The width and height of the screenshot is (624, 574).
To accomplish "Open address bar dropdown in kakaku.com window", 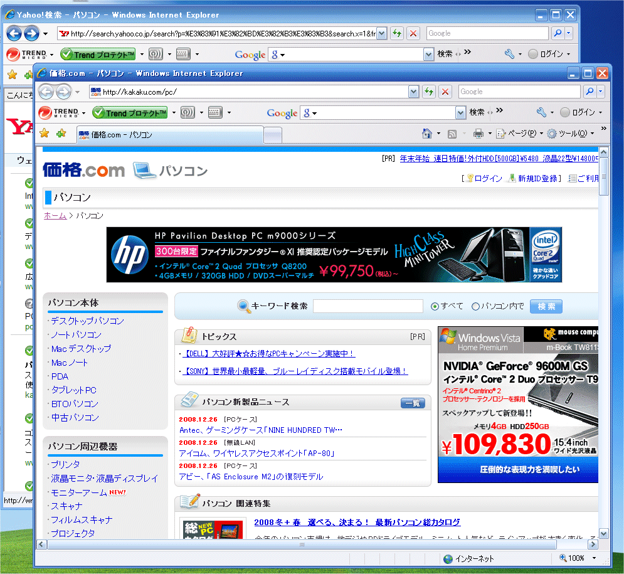I will point(414,92).
